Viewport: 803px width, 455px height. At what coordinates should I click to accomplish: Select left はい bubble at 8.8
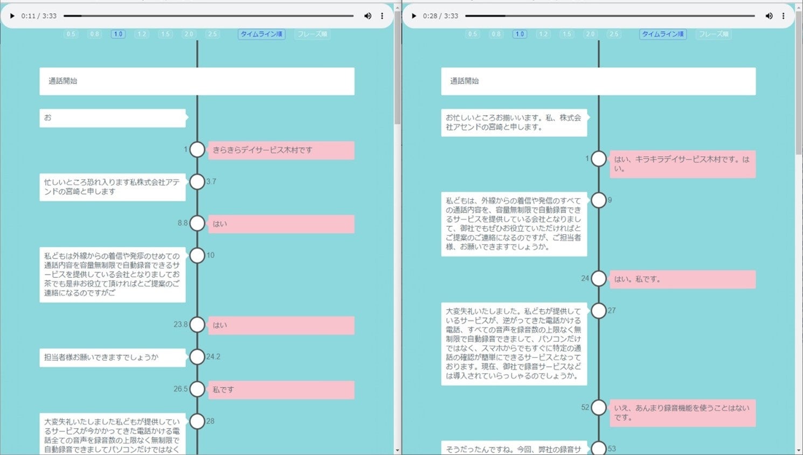(x=281, y=224)
